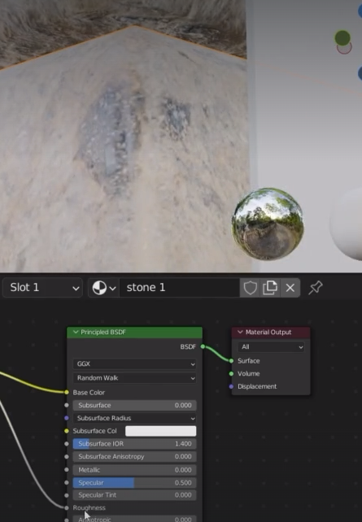This screenshot has width=362, height=522.
Task: Open the GGX distribution dropdown
Action: coord(134,364)
